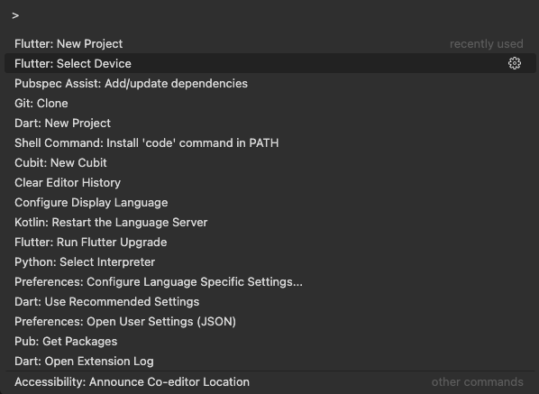
Task: Open Dart Extension Log
Action: (270, 361)
